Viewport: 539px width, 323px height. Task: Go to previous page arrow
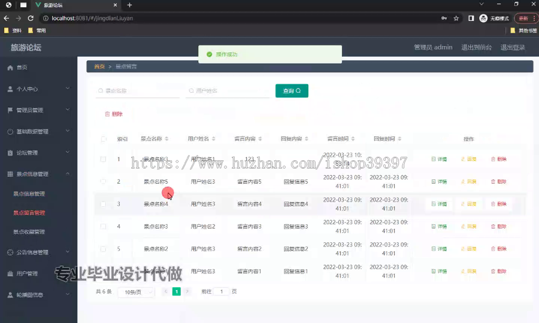pos(166,291)
